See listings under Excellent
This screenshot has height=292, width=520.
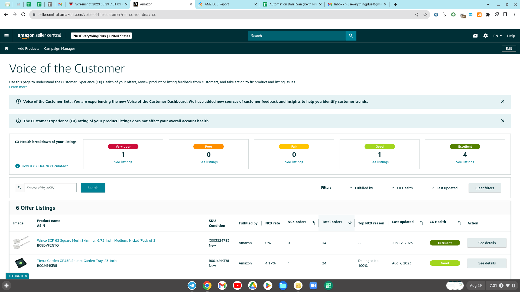(465, 162)
